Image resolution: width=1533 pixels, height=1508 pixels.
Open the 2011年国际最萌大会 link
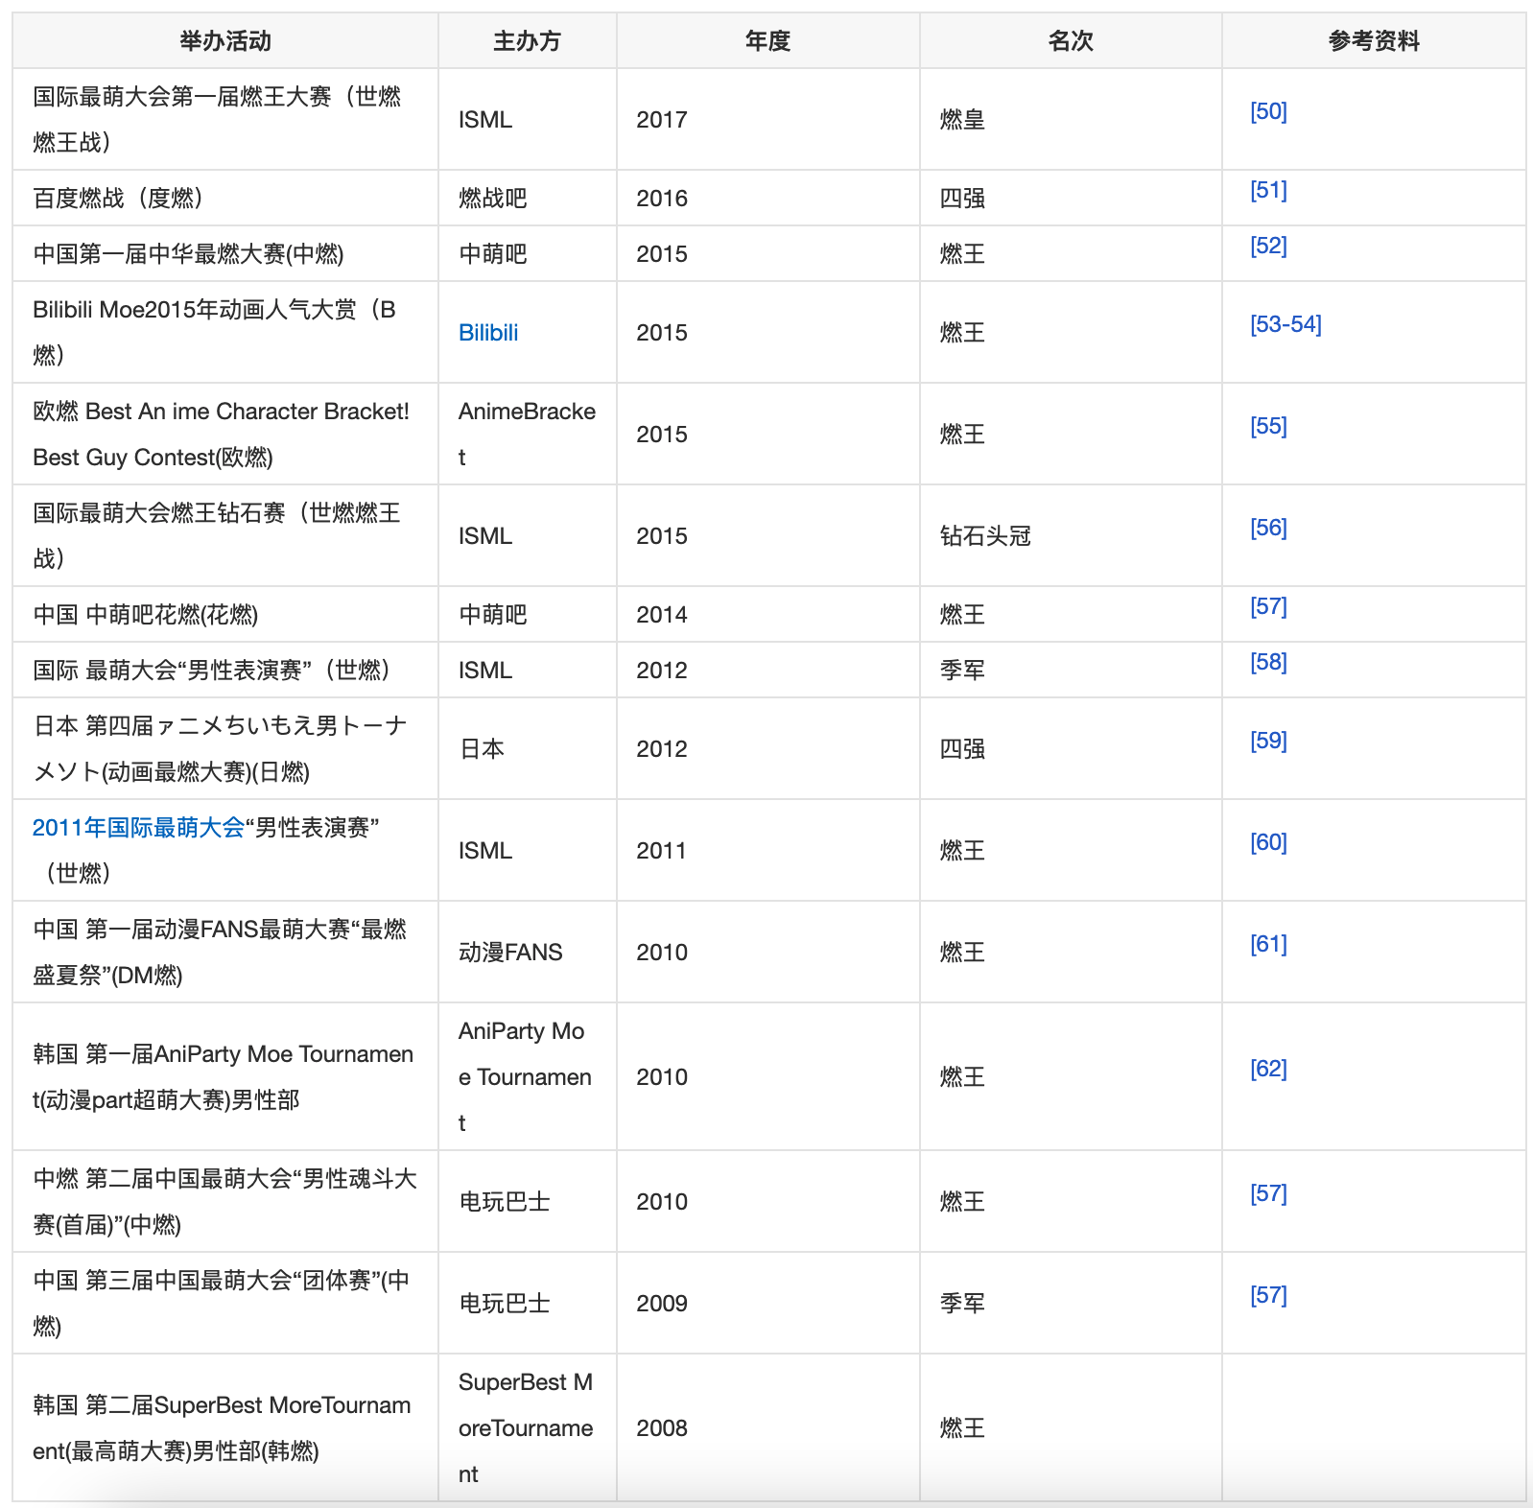(x=138, y=828)
